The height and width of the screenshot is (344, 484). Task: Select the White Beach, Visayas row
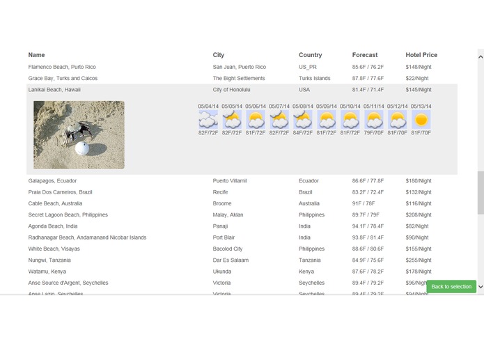click(x=242, y=249)
